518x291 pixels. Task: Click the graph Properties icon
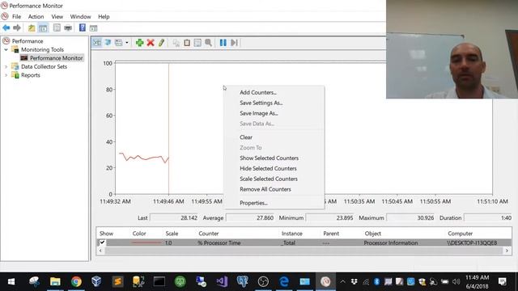(x=197, y=43)
